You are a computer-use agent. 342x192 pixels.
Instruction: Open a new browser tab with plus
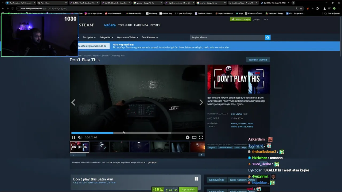tap(293, 3)
